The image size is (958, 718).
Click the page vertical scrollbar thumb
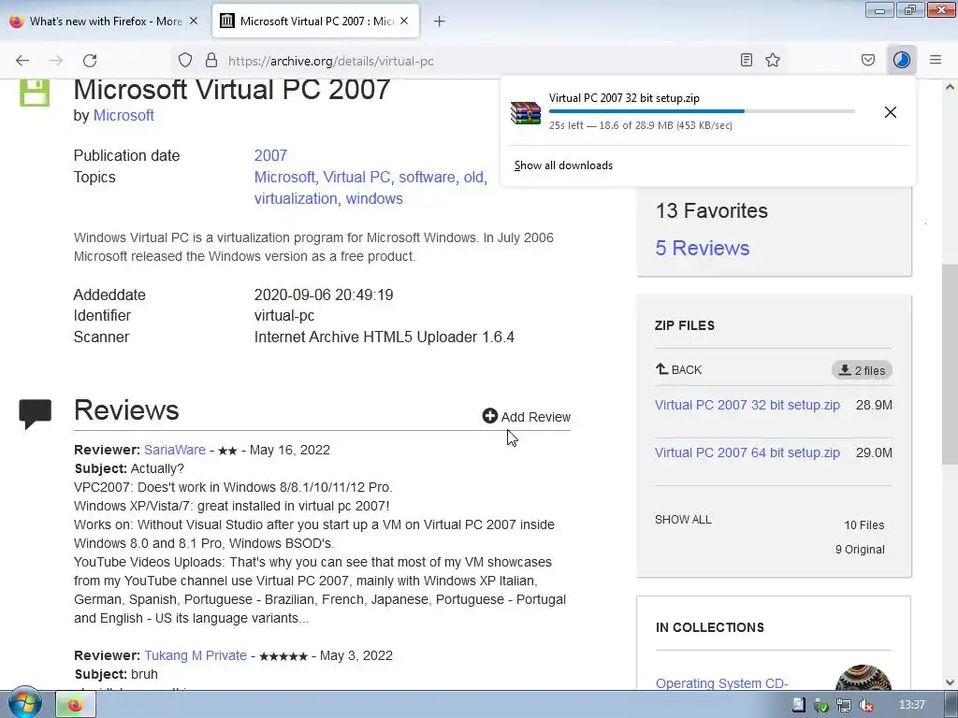click(950, 365)
